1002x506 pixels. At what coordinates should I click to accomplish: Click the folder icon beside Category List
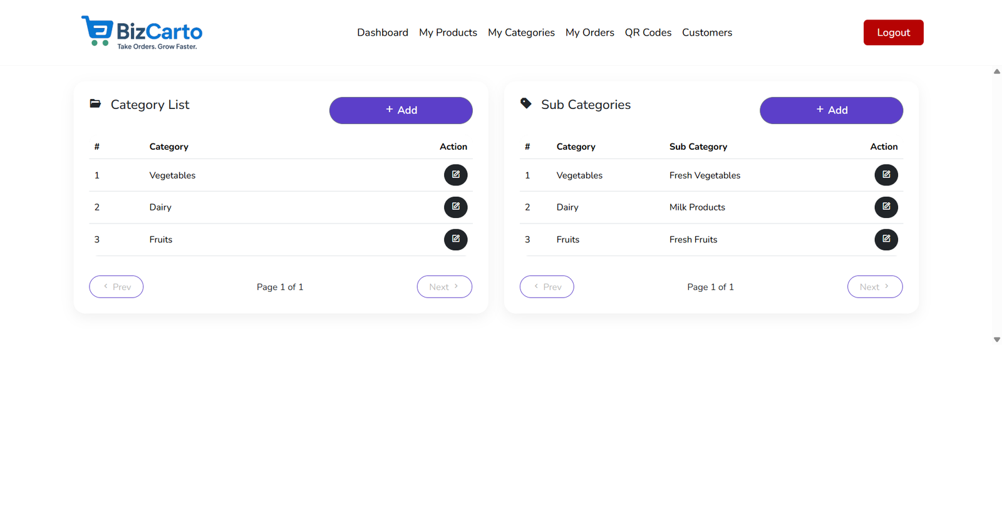tap(95, 103)
